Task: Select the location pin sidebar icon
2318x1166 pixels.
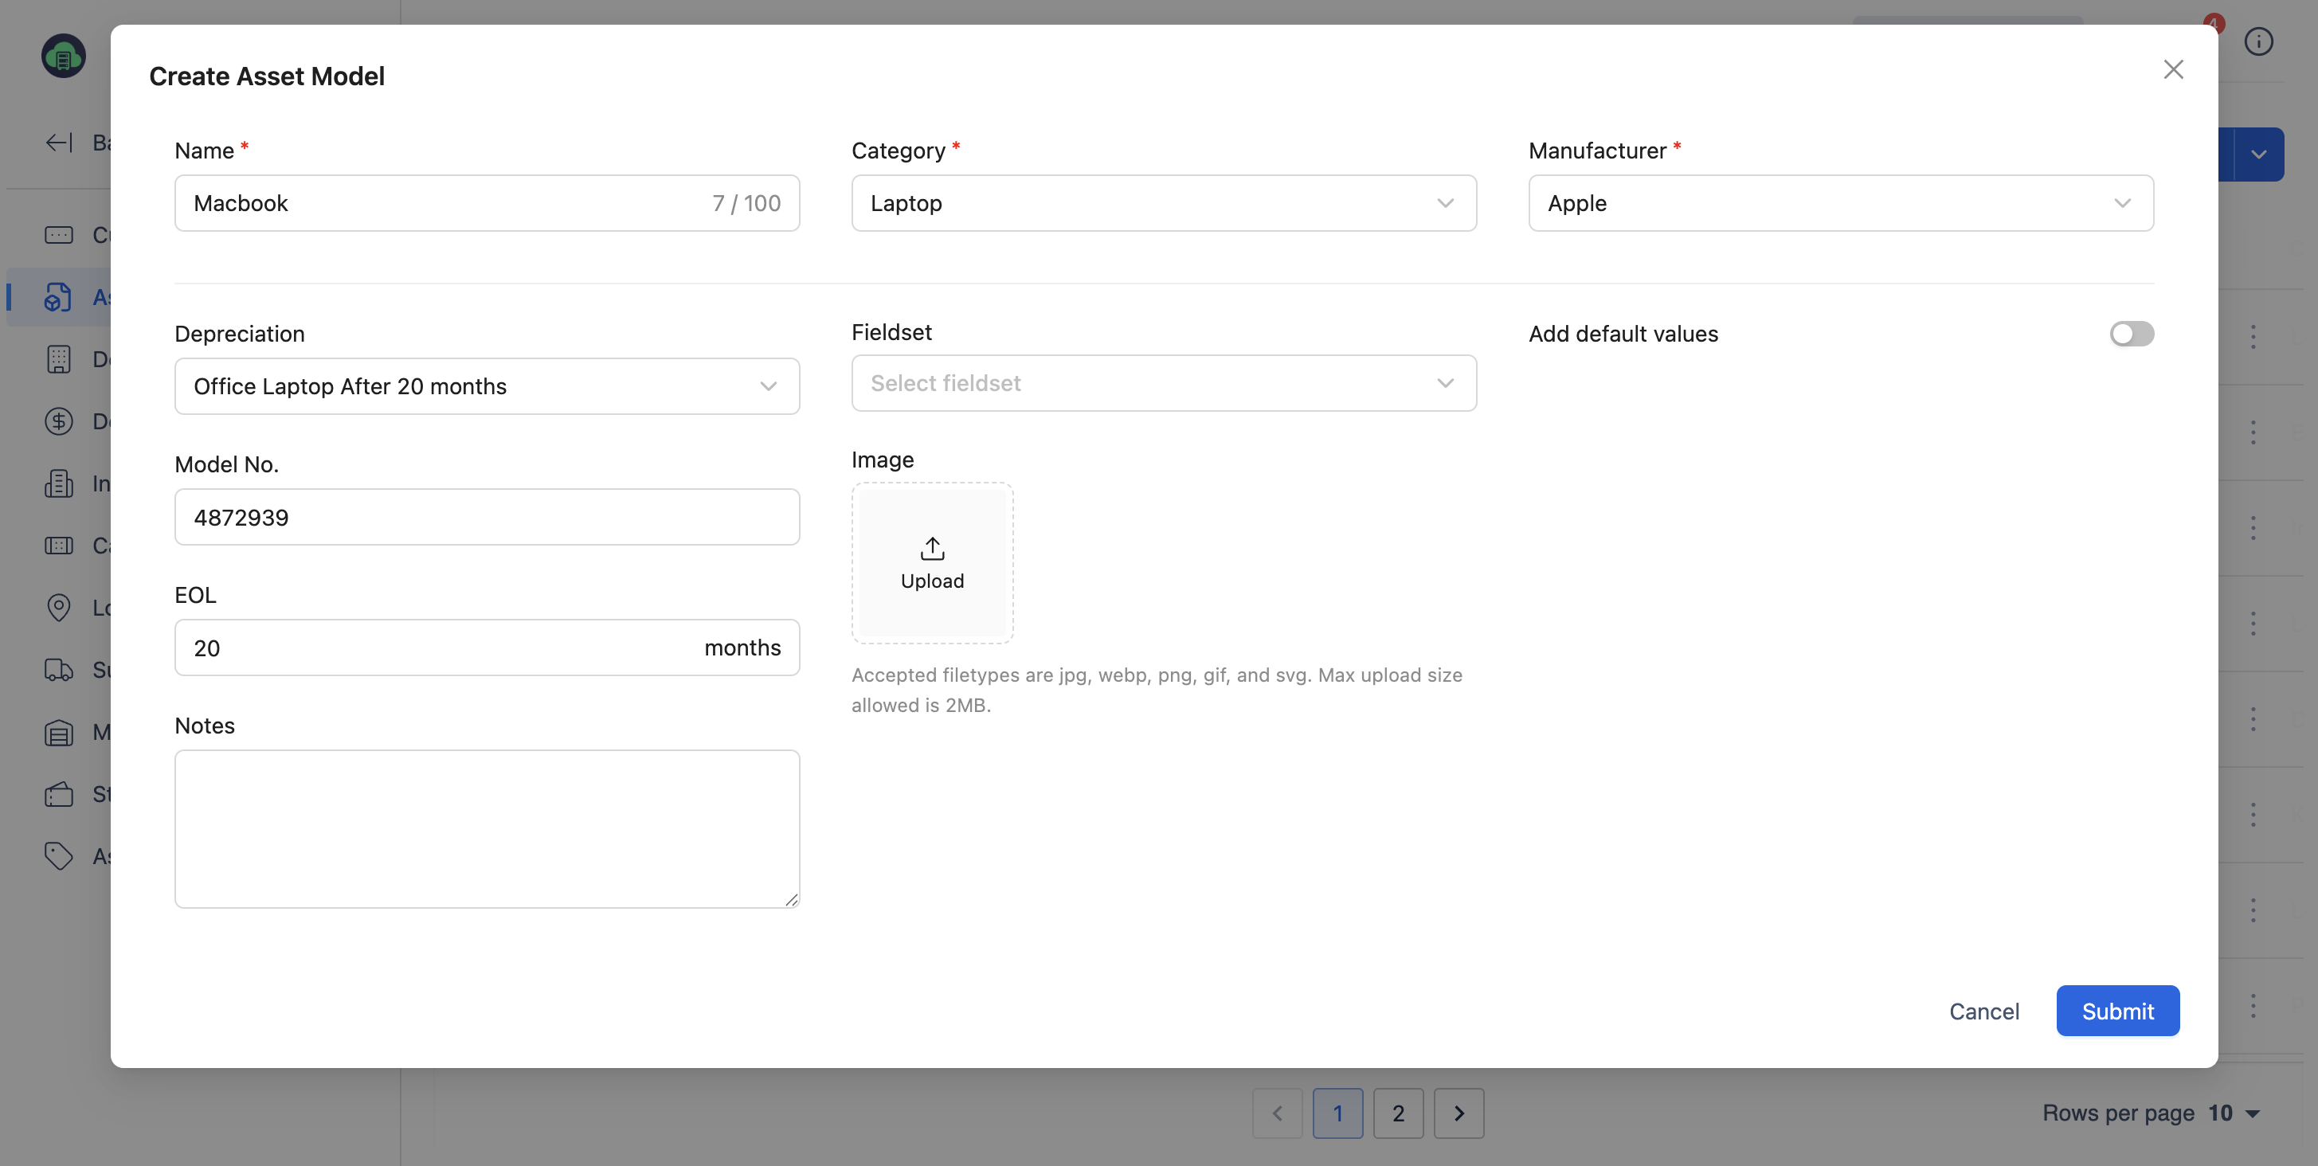Action: click(x=58, y=608)
